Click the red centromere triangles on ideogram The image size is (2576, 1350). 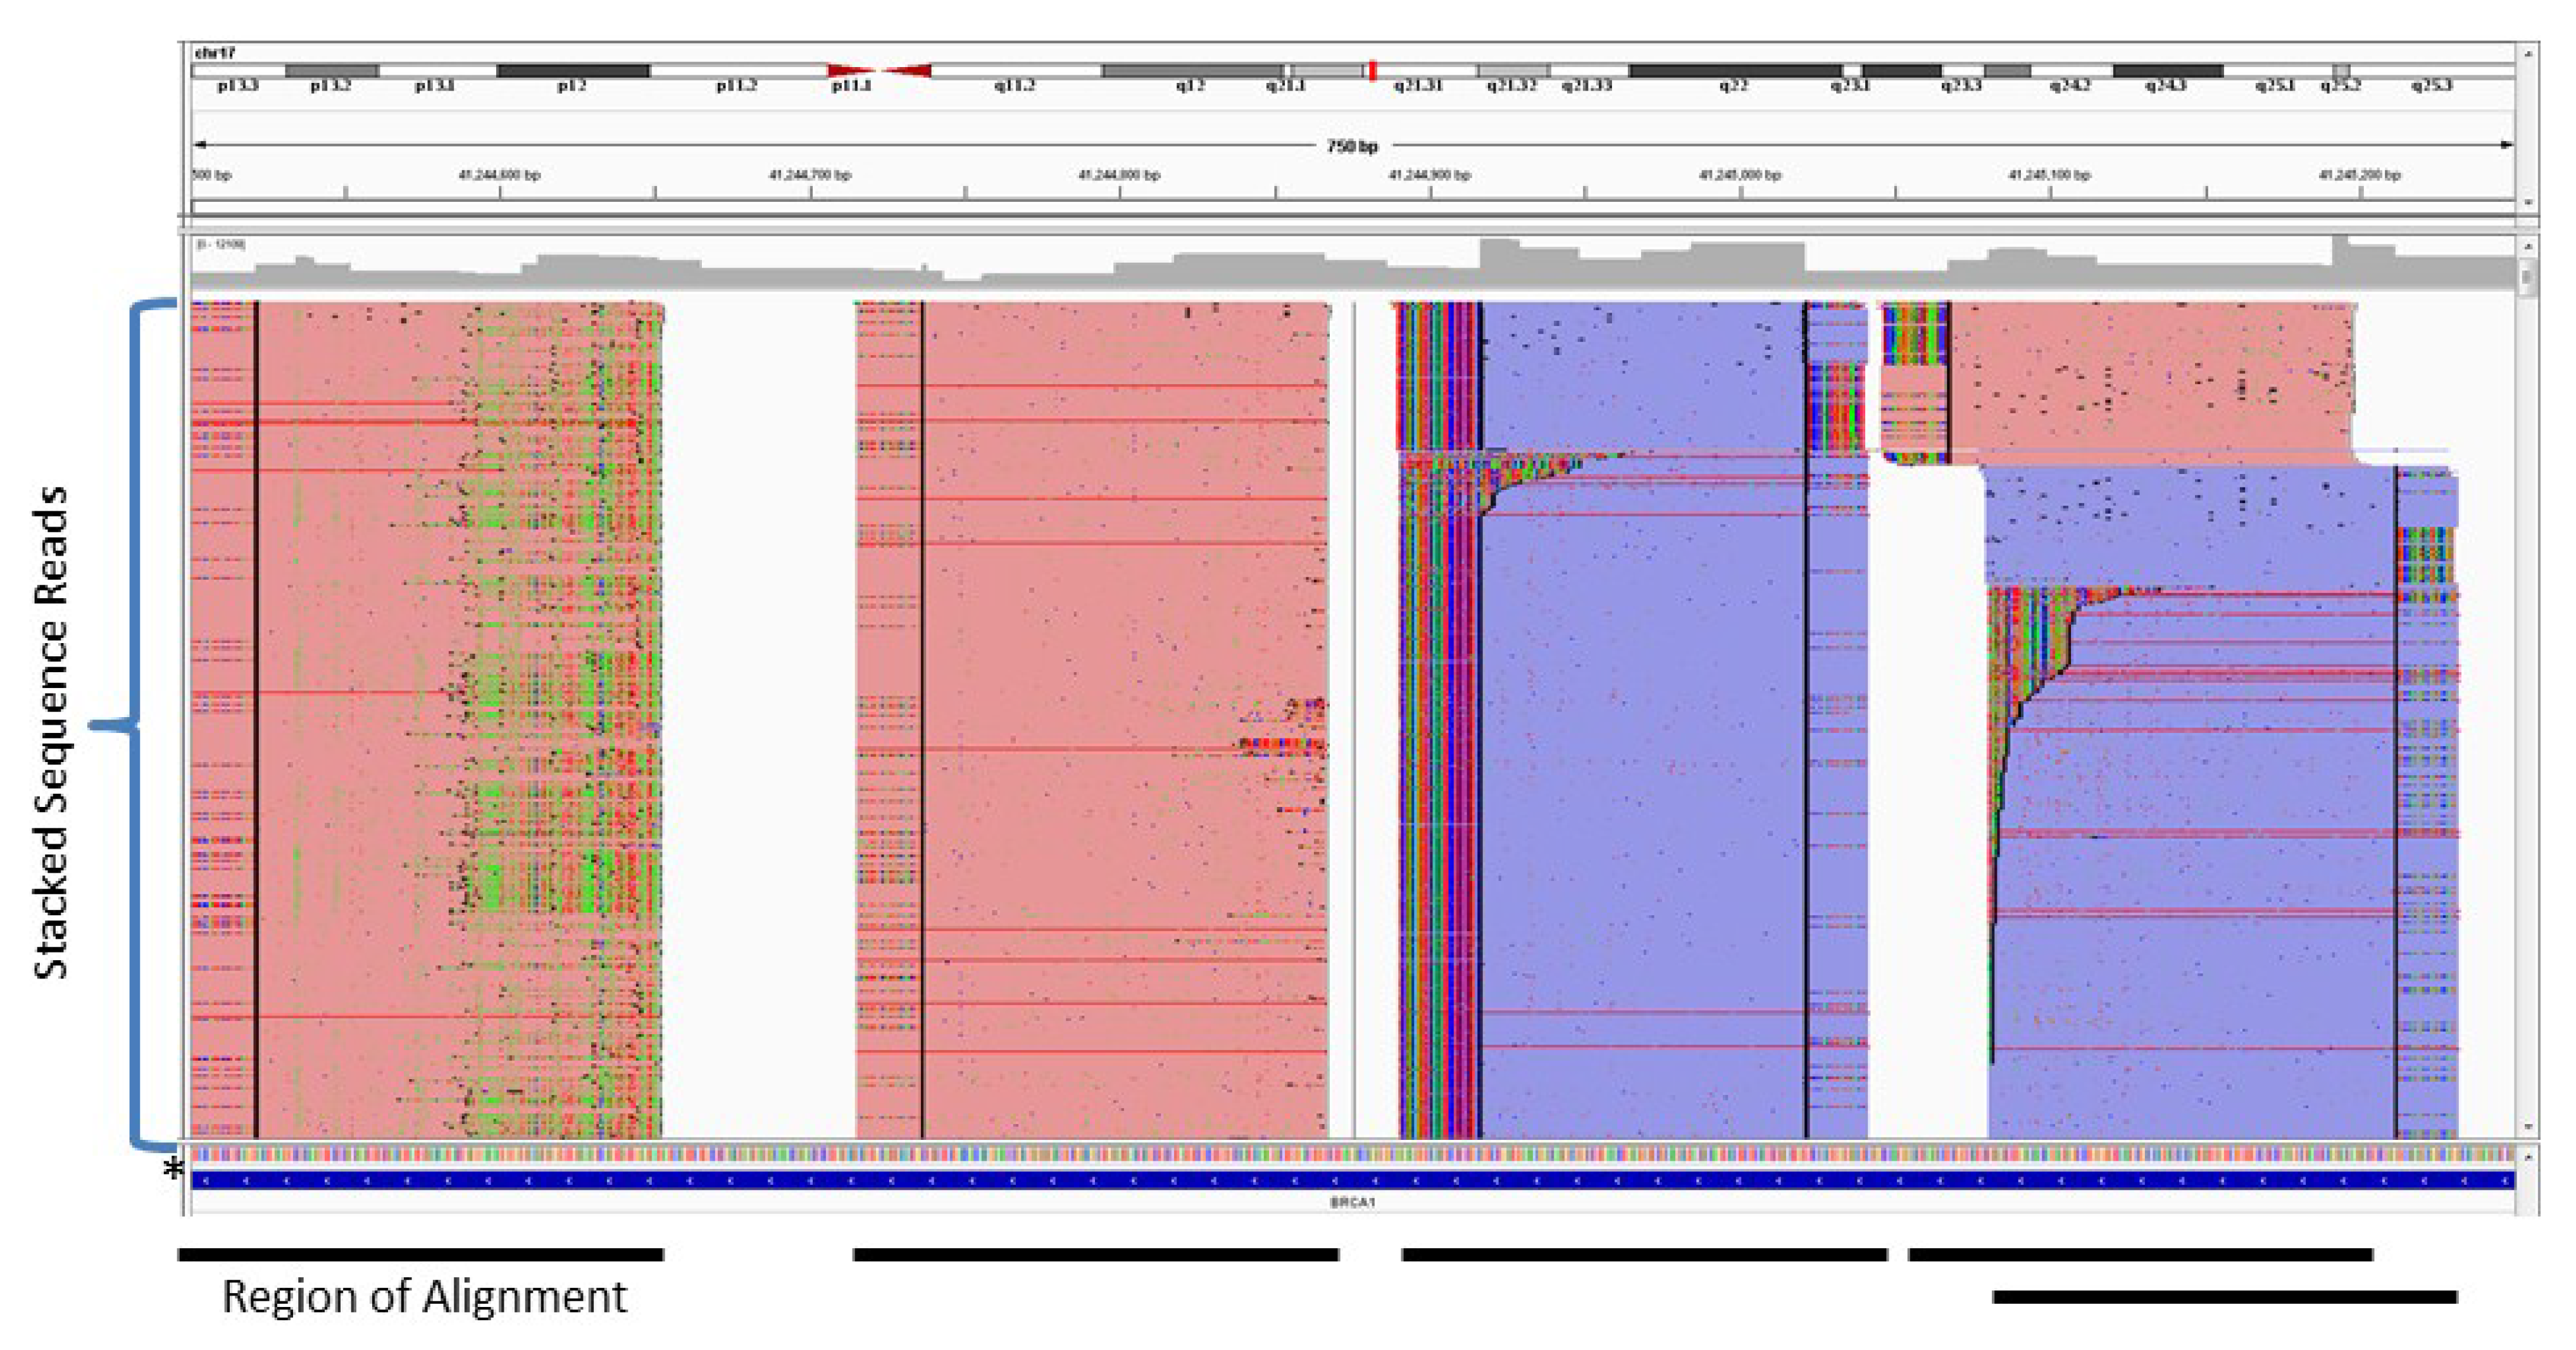click(879, 70)
